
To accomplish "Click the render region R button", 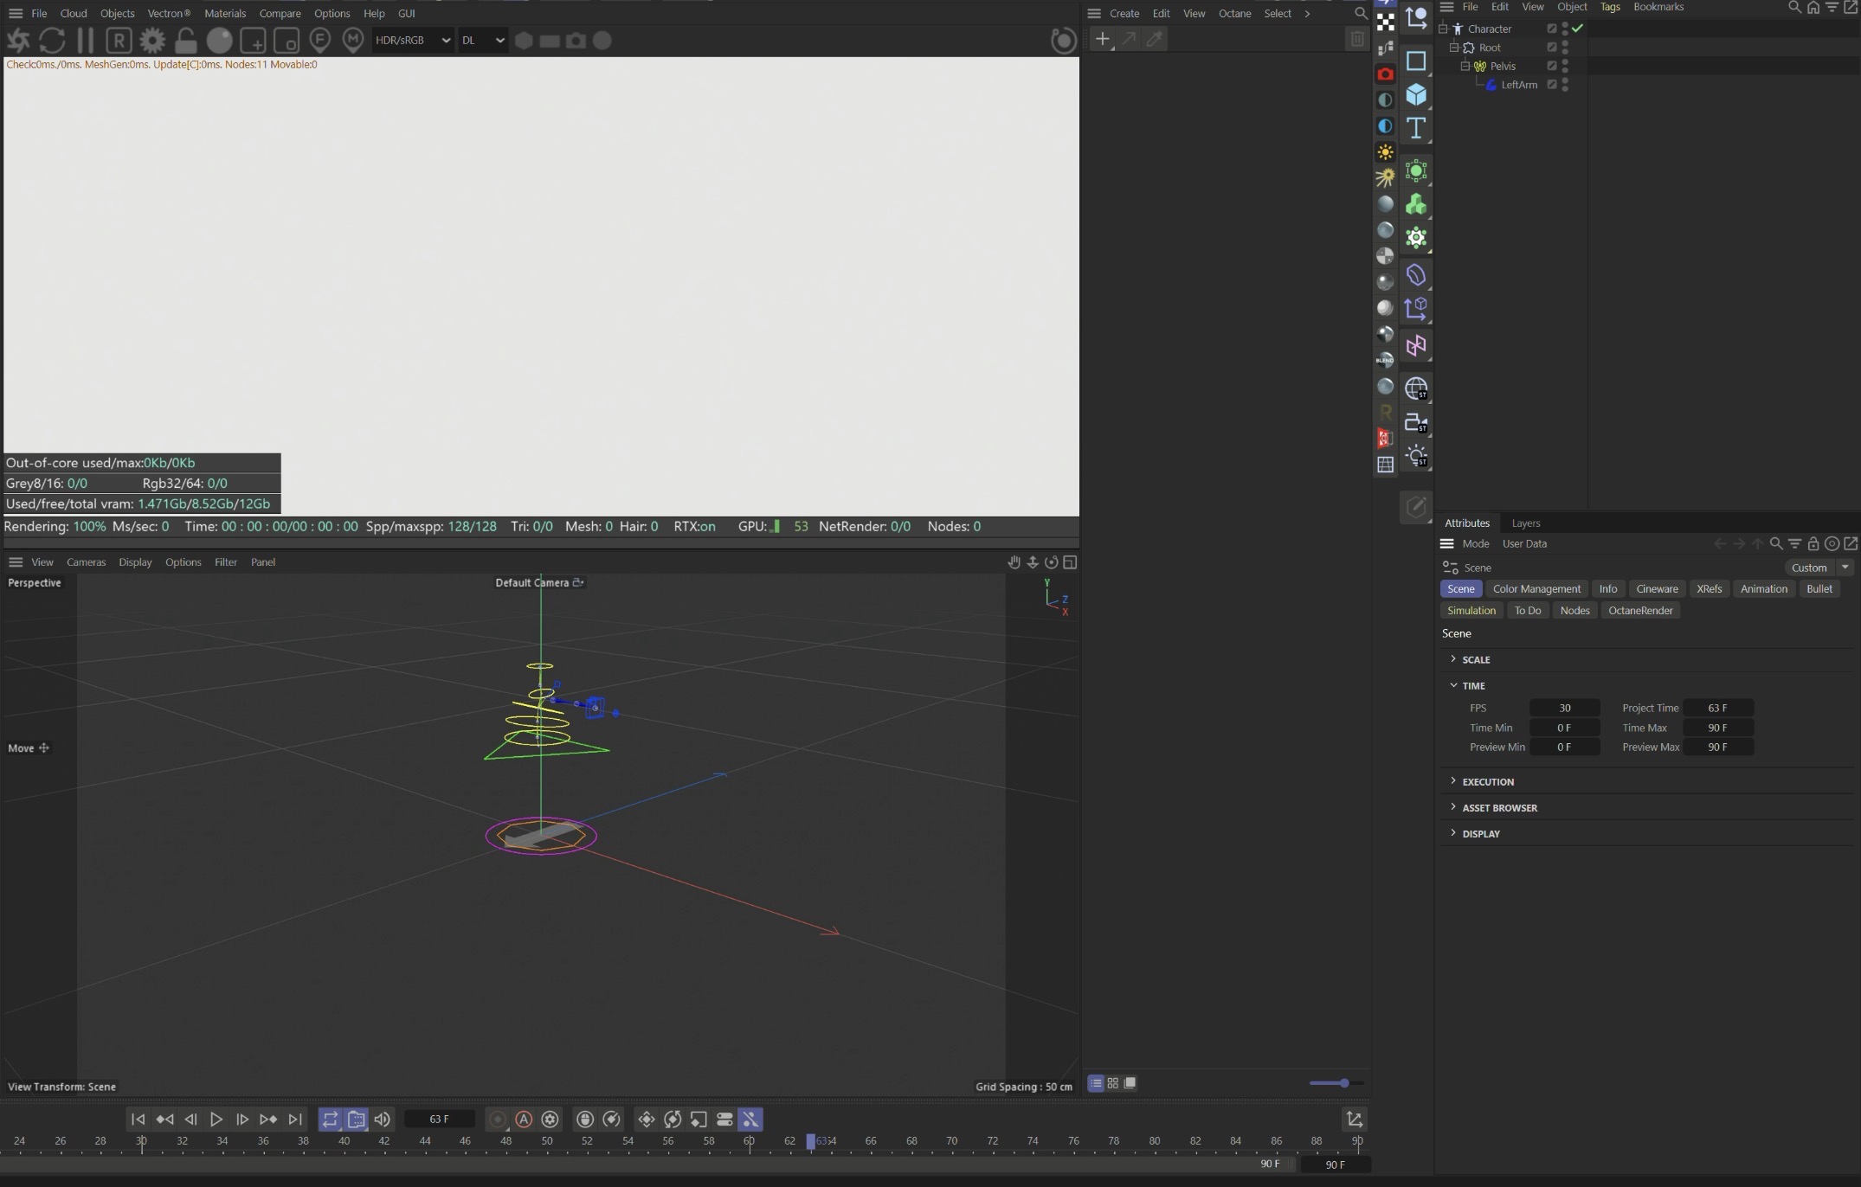I will point(119,40).
